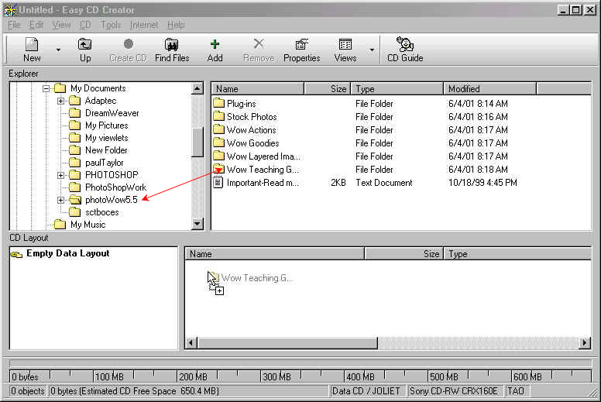The height and width of the screenshot is (402, 601).
Task: Select DreamWeaver folder in tree
Action: (x=104, y=113)
